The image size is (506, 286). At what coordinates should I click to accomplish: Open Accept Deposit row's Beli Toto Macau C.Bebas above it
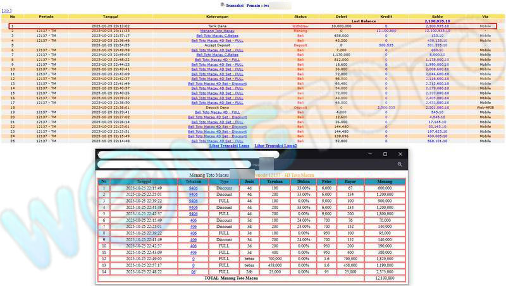click(x=217, y=35)
